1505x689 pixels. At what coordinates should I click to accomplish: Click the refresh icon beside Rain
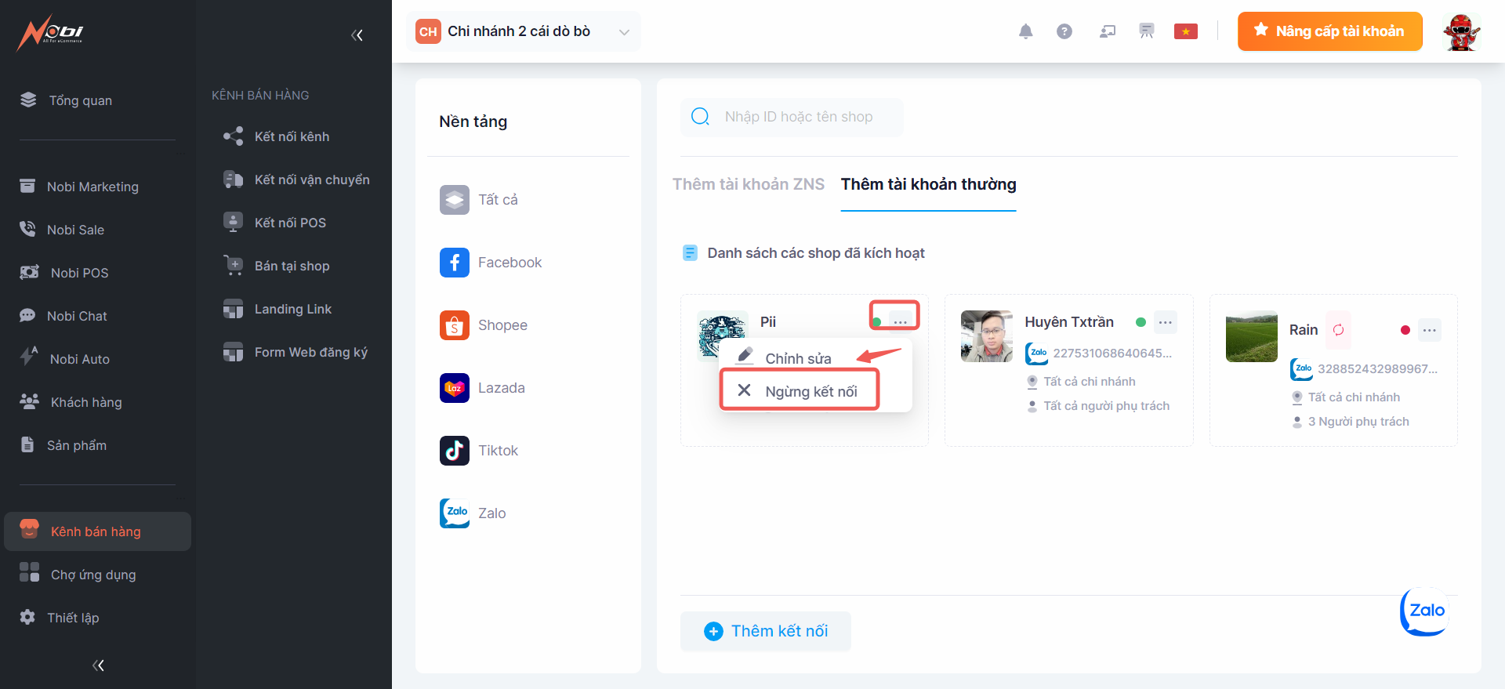coord(1338,330)
